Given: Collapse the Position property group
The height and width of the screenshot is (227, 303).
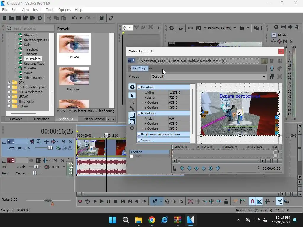Looking at the screenshot, I should click(139, 87).
